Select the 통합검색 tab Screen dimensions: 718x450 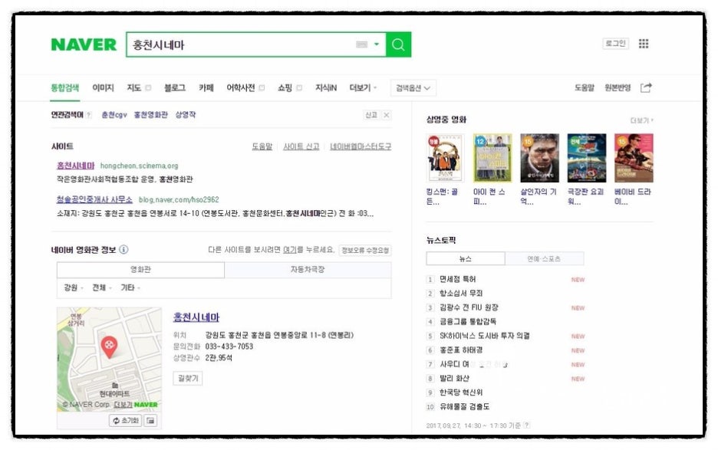[x=64, y=87]
